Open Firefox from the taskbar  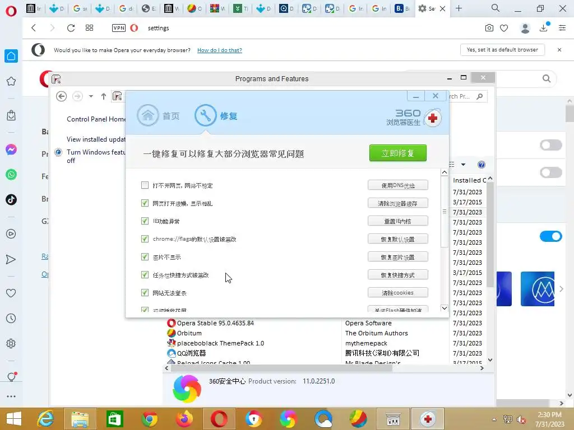(x=184, y=419)
